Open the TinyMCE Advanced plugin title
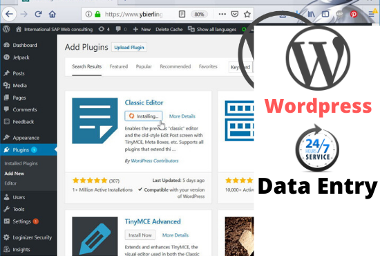 coord(153,221)
